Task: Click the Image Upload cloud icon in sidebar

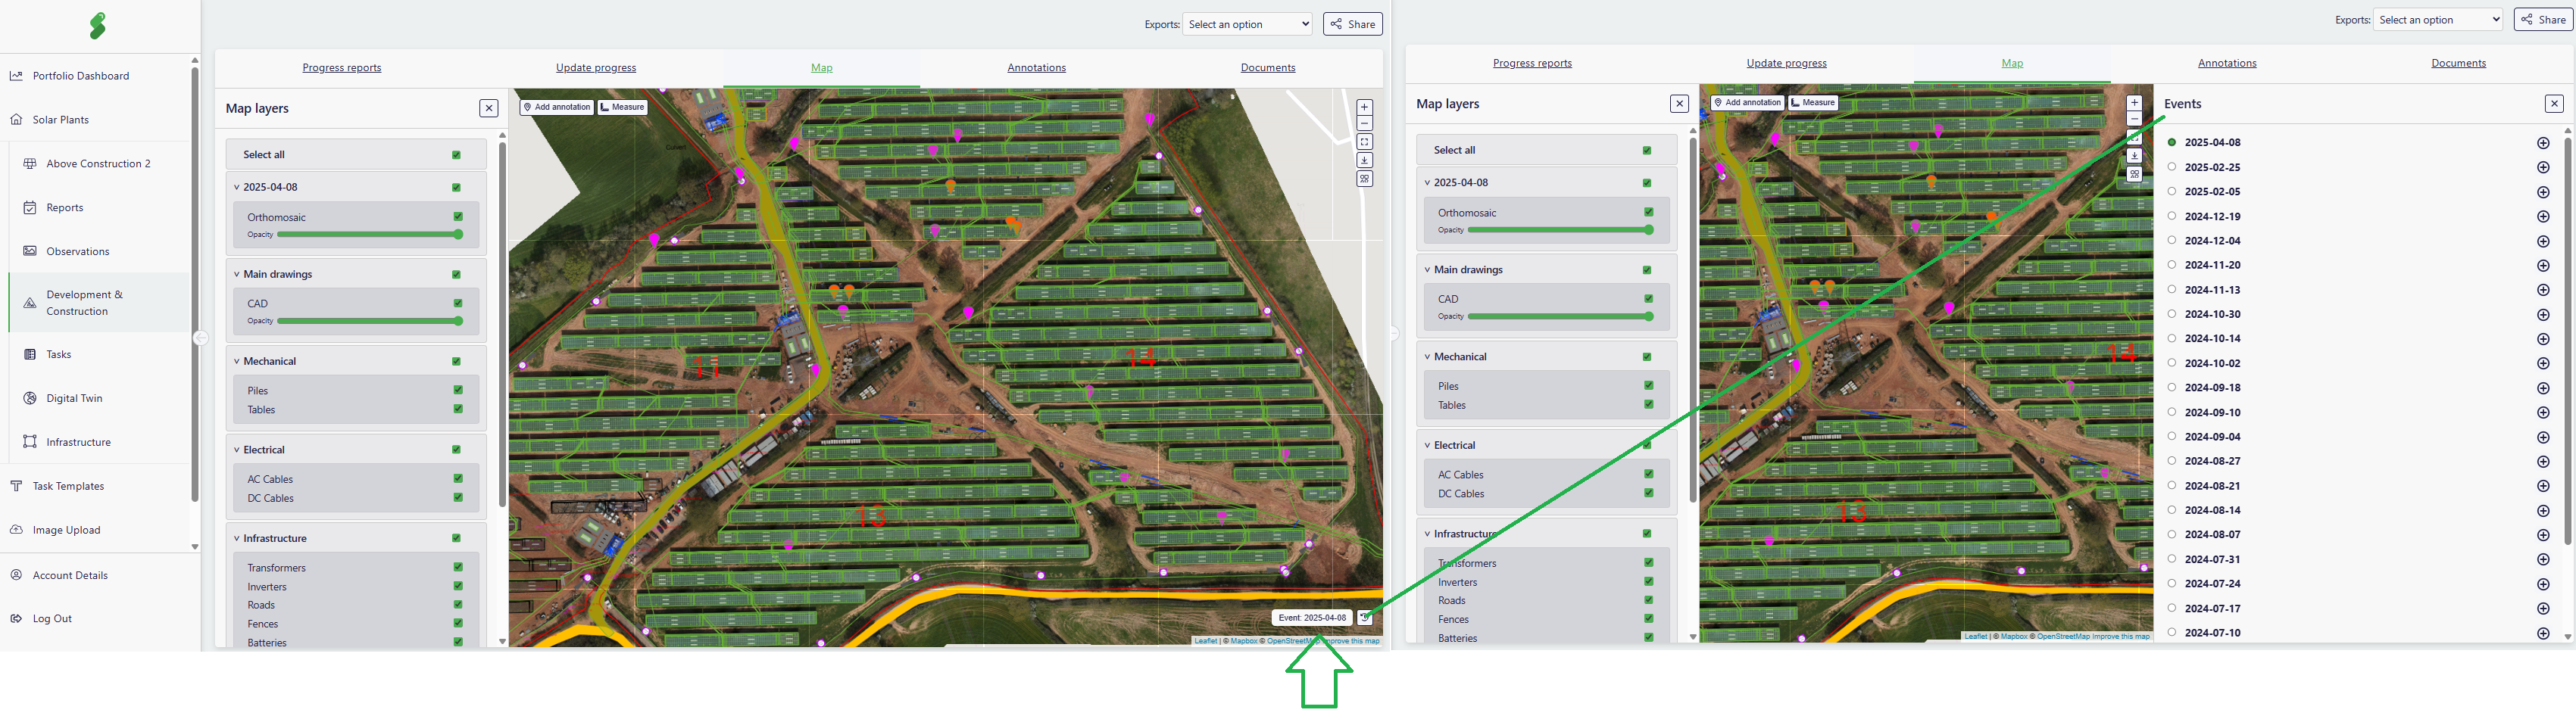Action: coord(16,531)
